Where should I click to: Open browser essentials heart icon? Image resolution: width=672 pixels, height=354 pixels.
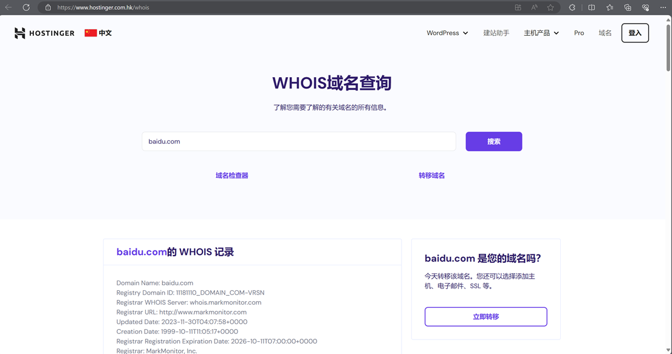(x=645, y=7)
